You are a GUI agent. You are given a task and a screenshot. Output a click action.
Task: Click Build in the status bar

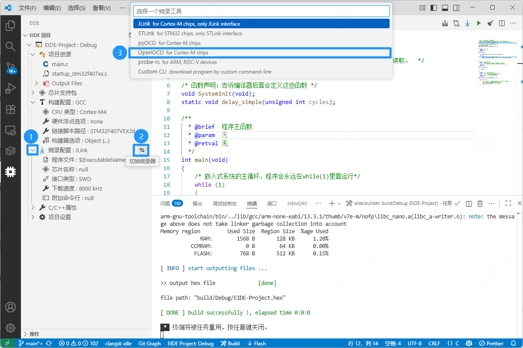(x=230, y=343)
